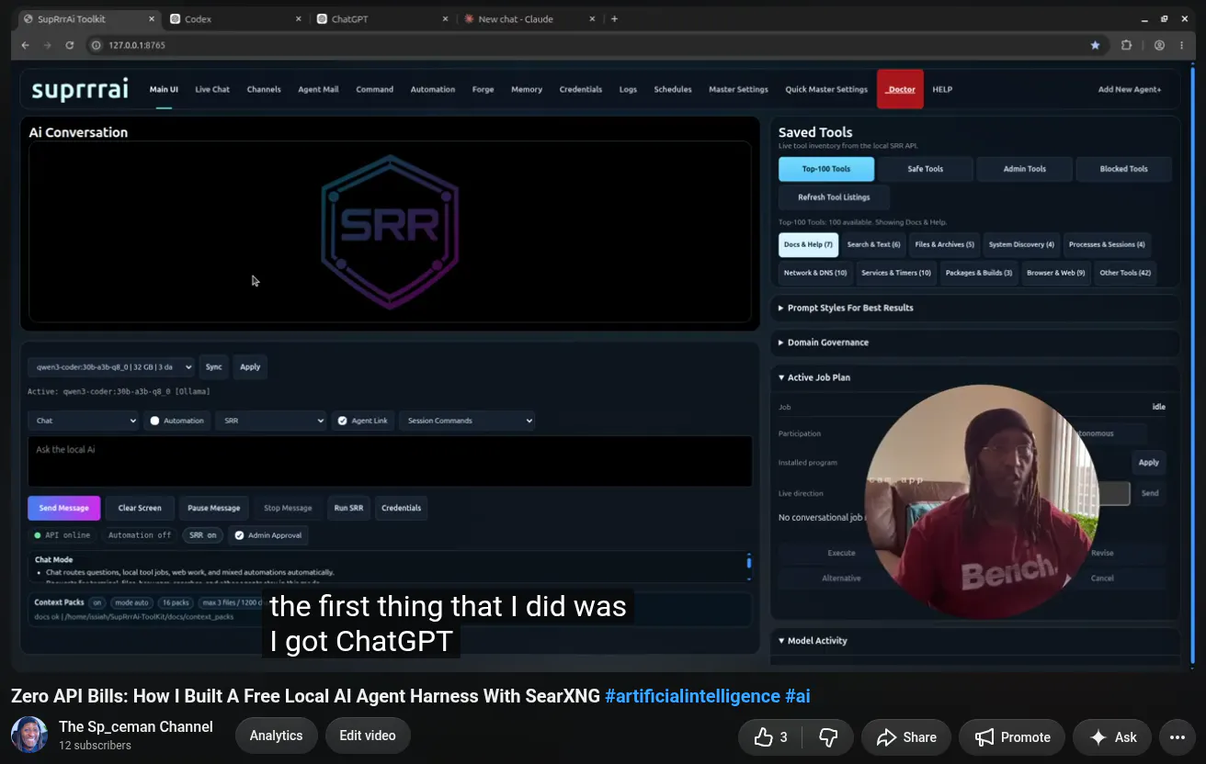1206x764 pixels.
Task: Collapse the Model Activity section
Action: 813,641
